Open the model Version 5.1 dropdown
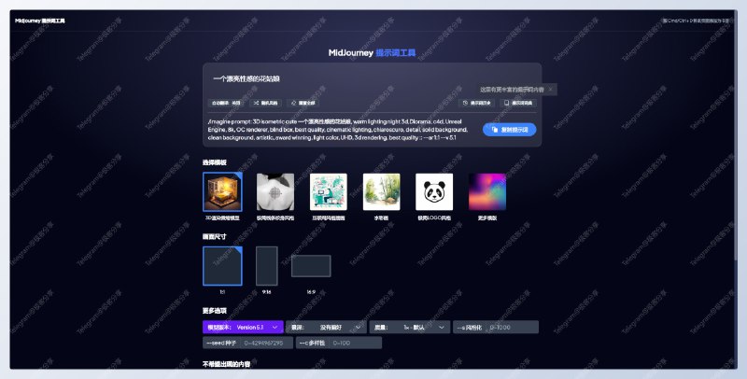The image size is (747, 379). [x=243, y=328]
